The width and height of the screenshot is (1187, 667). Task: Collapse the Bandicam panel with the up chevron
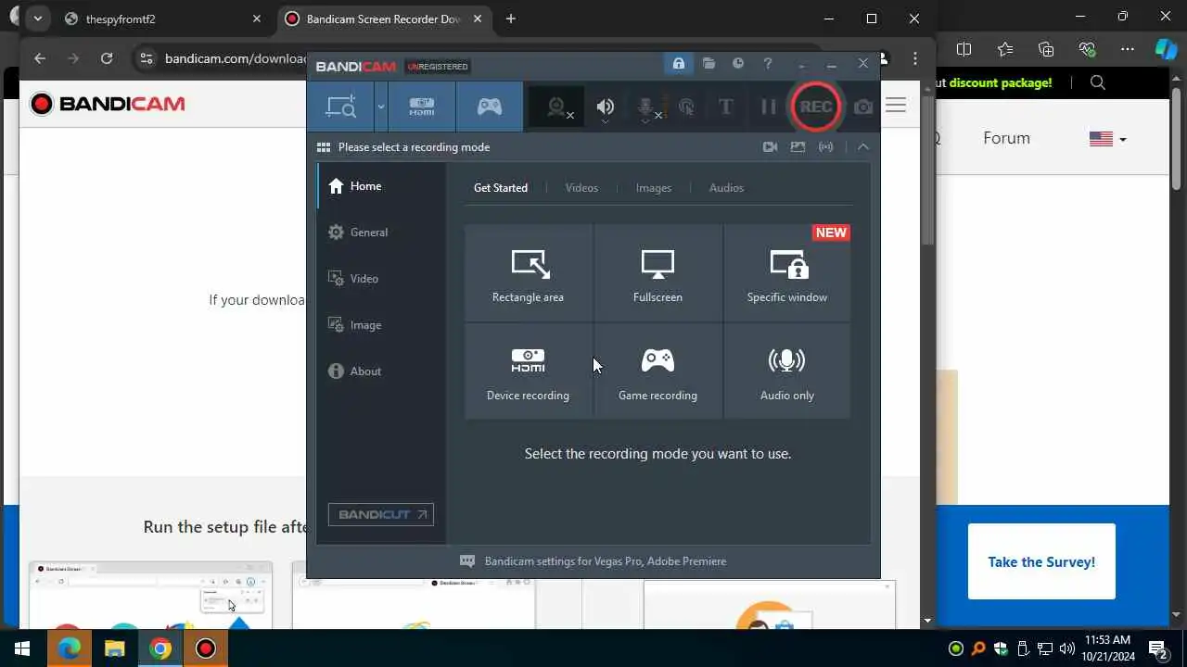(x=863, y=147)
